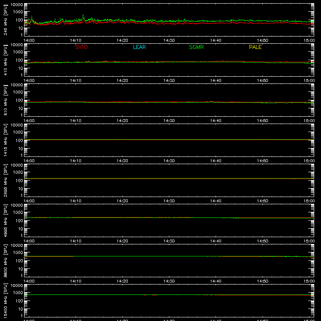Click the red SVTO station label
Viewport: 321px width, 321px height.
click(81, 47)
